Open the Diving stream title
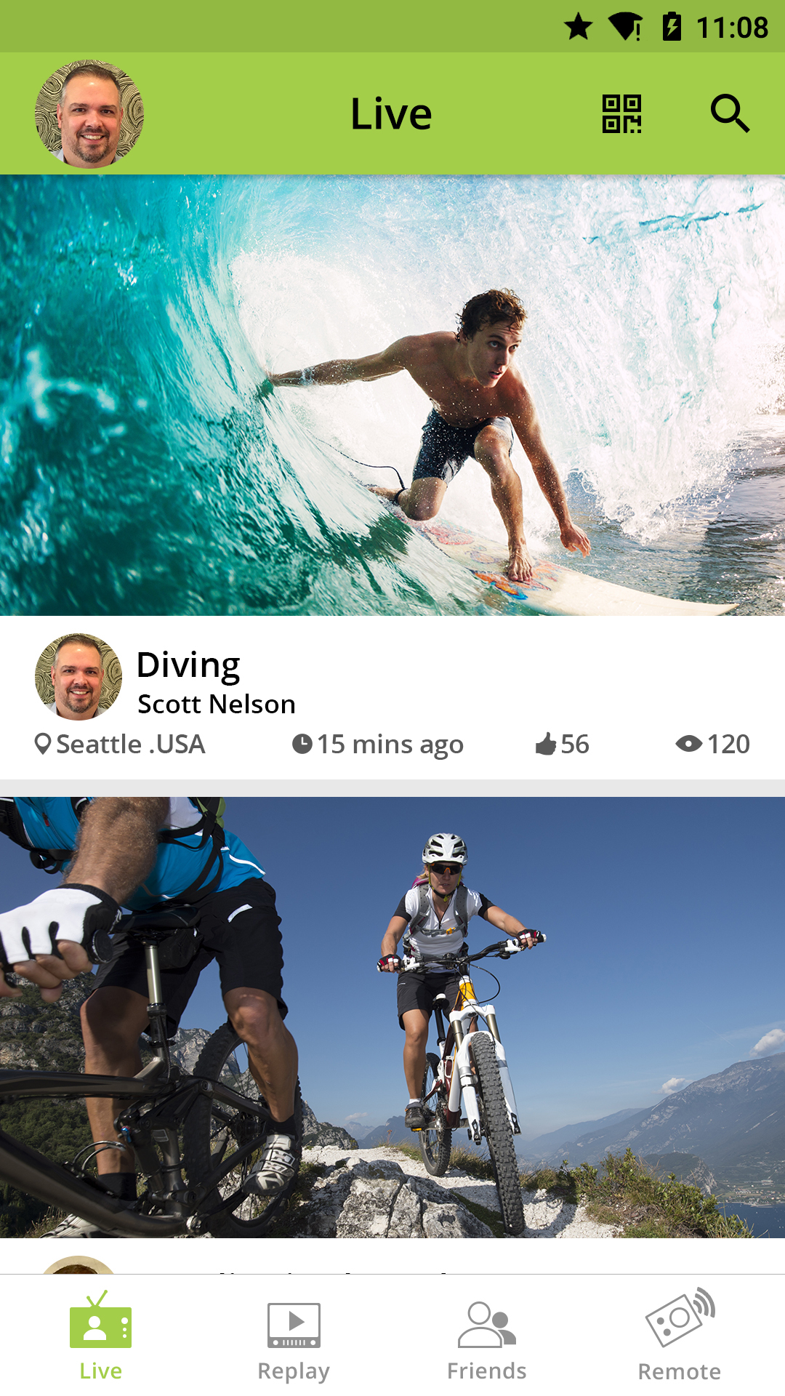 pos(188,665)
